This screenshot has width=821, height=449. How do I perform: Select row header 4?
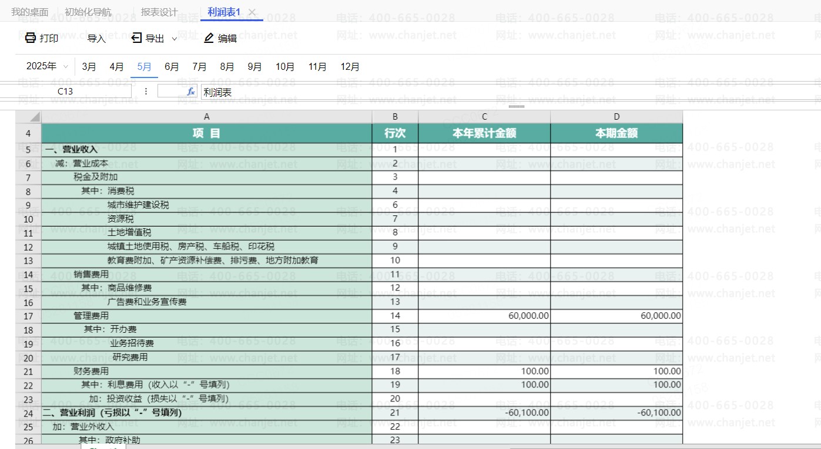(28, 133)
